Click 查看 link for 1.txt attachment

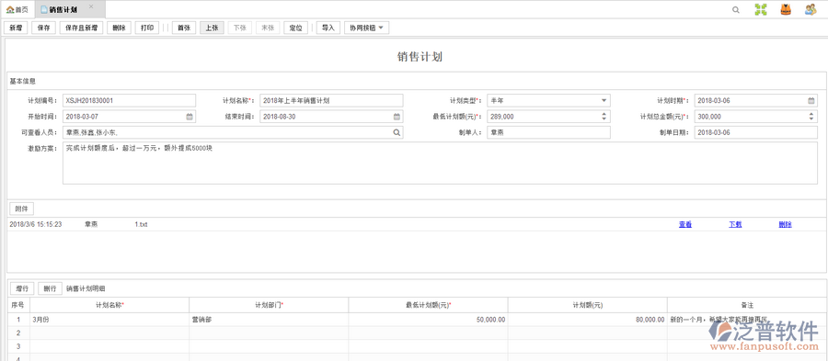point(685,224)
